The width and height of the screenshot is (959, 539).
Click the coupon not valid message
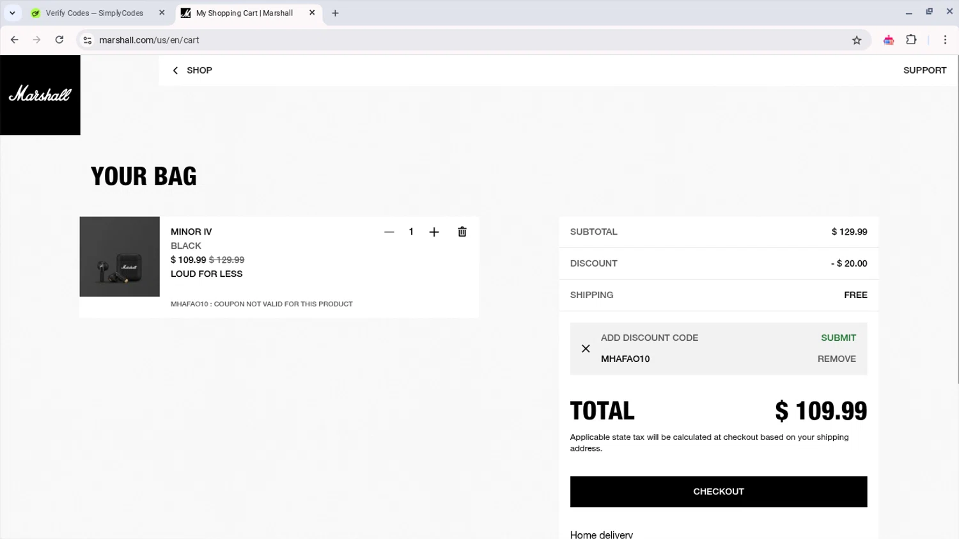[261, 304]
